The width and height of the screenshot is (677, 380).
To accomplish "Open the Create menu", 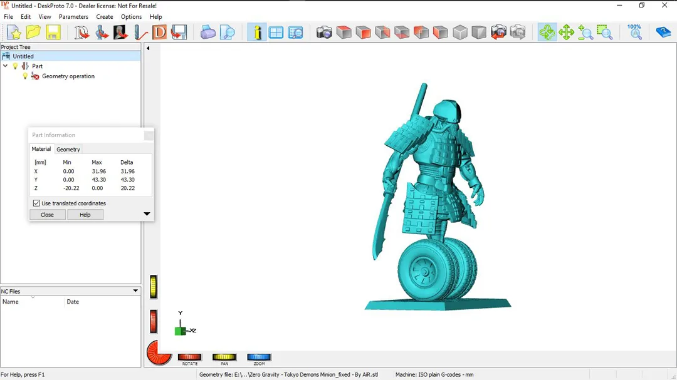I will pos(105,17).
